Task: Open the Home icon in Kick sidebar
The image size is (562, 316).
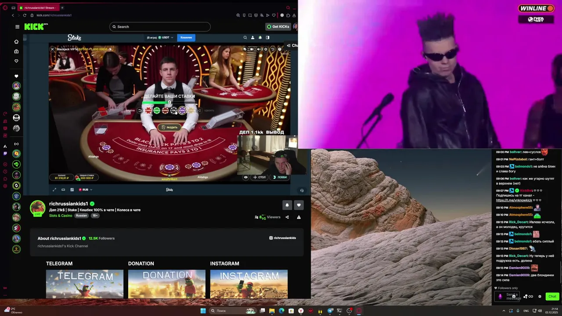Action: pyautogui.click(x=16, y=42)
